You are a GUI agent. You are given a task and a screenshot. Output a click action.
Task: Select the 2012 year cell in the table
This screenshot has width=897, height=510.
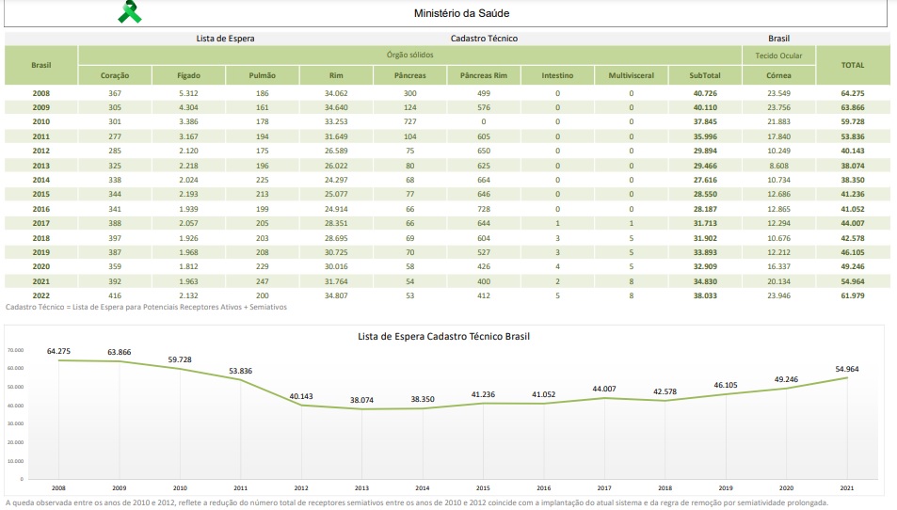point(41,151)
